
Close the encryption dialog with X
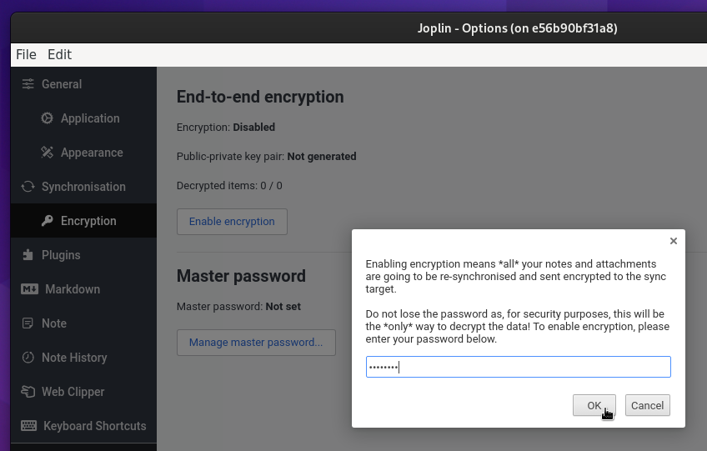(673, 241)
